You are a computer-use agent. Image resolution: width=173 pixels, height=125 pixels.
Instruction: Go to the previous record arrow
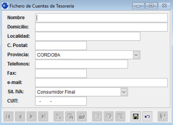tap(20, 116)
